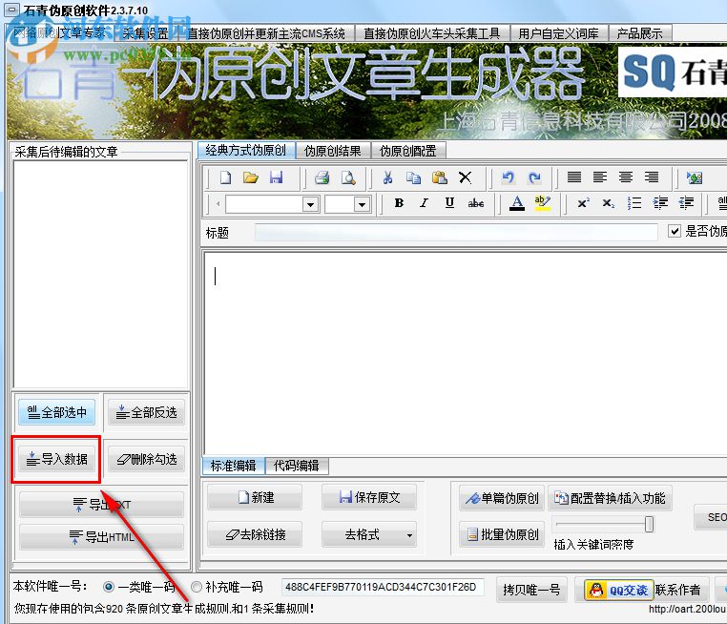Open 直接伪原创并更新主流CMS系统 tab
The height and width of the screenshot is (624, 727).
coord(266,33)
